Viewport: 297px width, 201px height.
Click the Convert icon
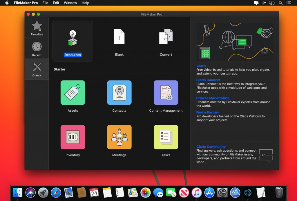tap(166, 41)
